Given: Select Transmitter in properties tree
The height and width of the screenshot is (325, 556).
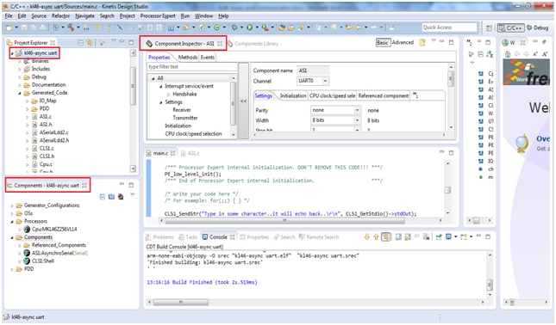Looking at the screenshot, I should [185, 118].
